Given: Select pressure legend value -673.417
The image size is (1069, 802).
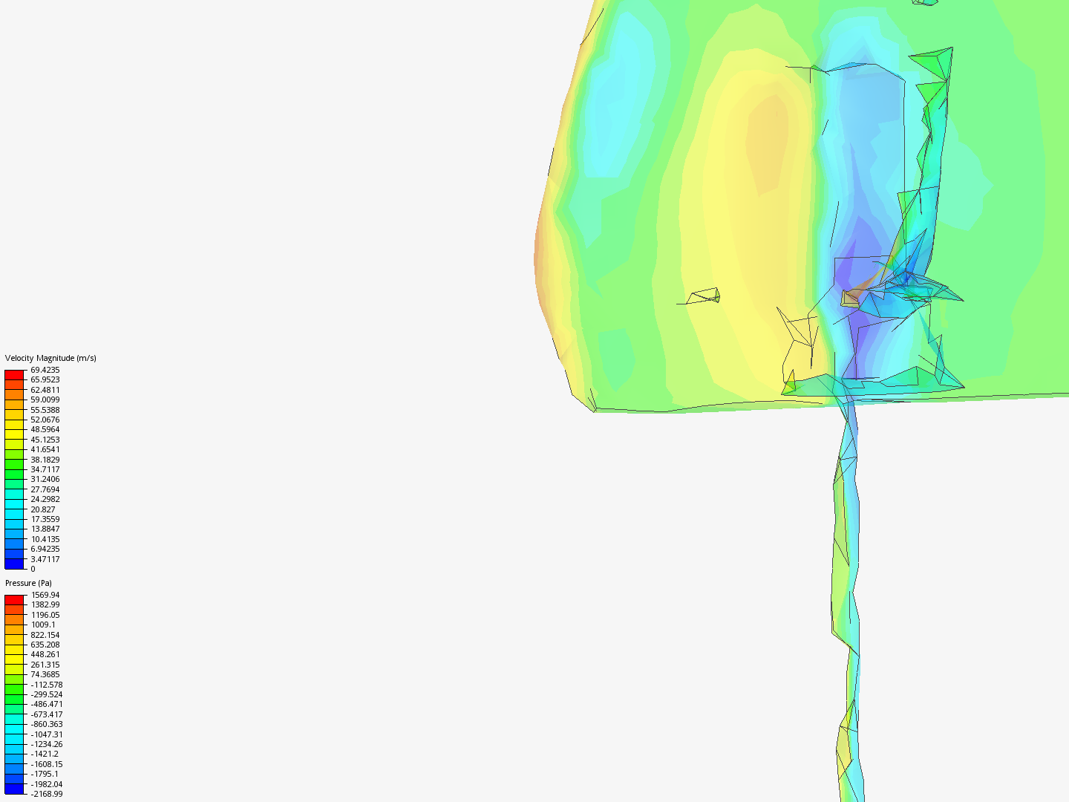Looking at the screenshot, I should pyautogui.click(x=47, y=714).
